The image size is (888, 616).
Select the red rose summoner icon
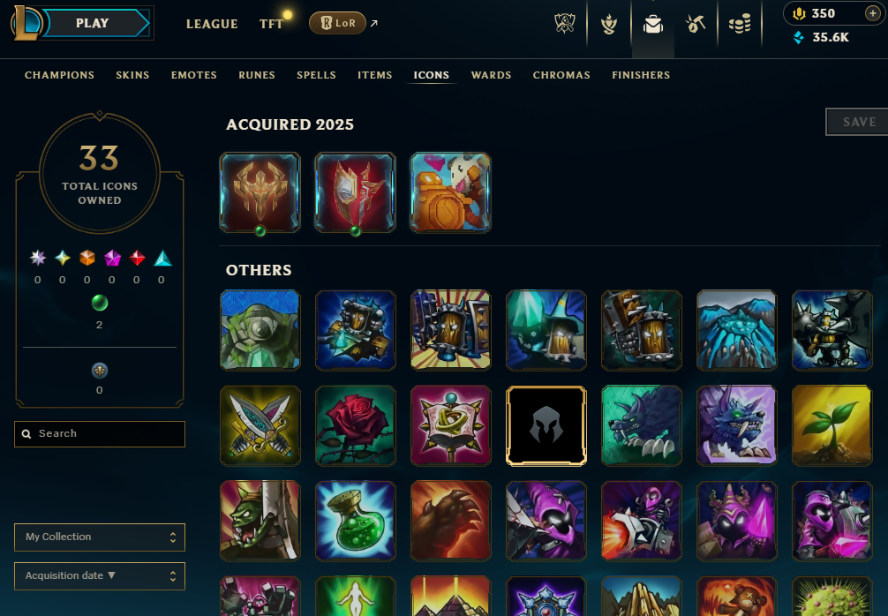coord(355,425)
